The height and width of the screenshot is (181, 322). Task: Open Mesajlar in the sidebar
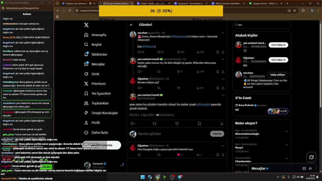pyautogui.click(x=94, y=64)
